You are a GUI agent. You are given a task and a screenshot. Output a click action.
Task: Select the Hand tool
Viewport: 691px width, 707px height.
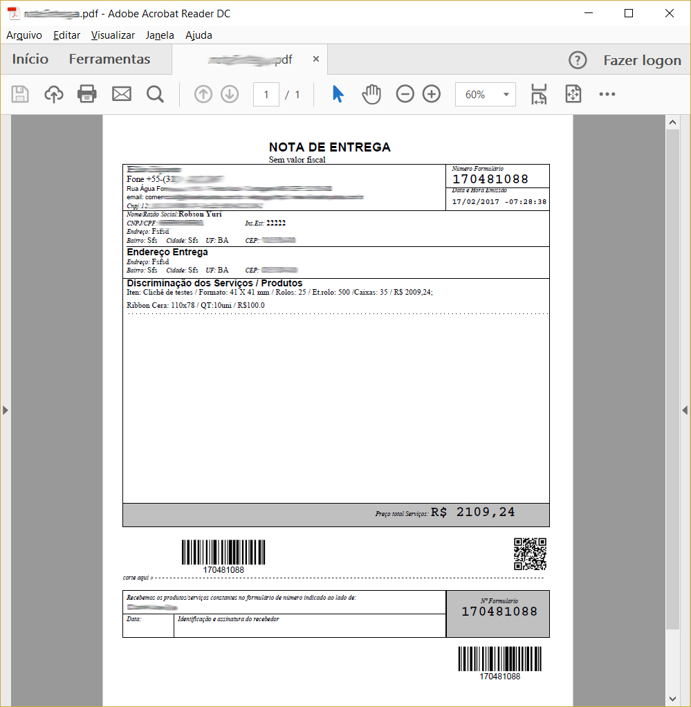point(371,94)
